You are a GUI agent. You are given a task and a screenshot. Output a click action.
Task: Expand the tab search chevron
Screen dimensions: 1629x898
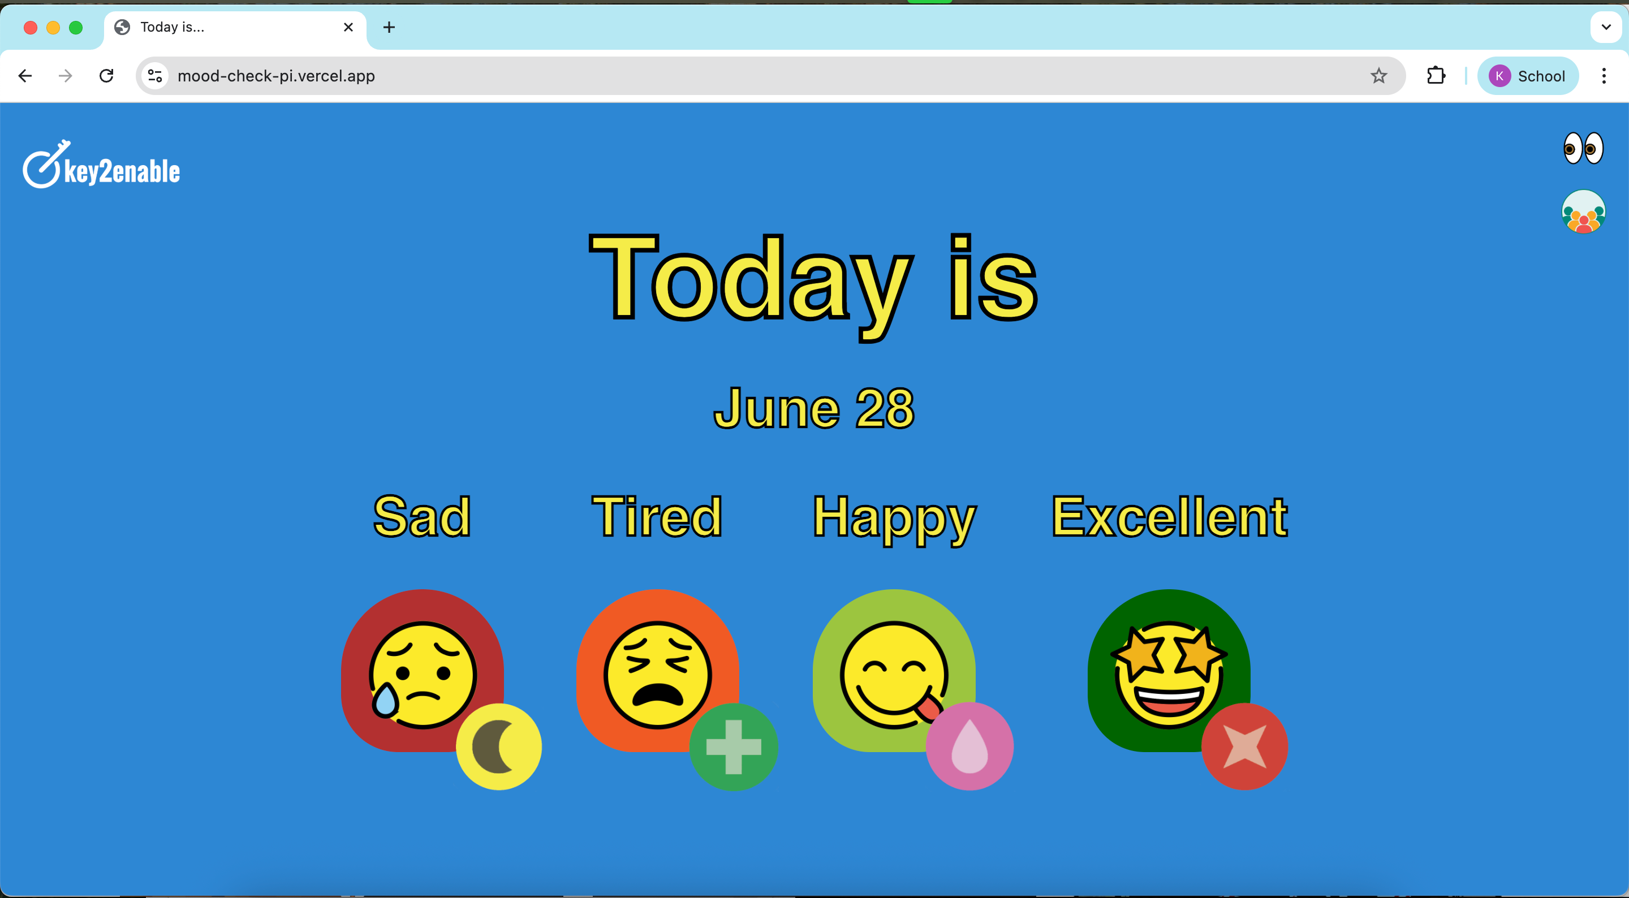click(1606, 27)
